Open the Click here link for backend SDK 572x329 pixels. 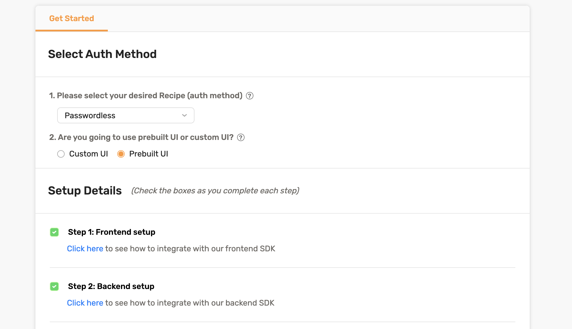coord(85,303)
